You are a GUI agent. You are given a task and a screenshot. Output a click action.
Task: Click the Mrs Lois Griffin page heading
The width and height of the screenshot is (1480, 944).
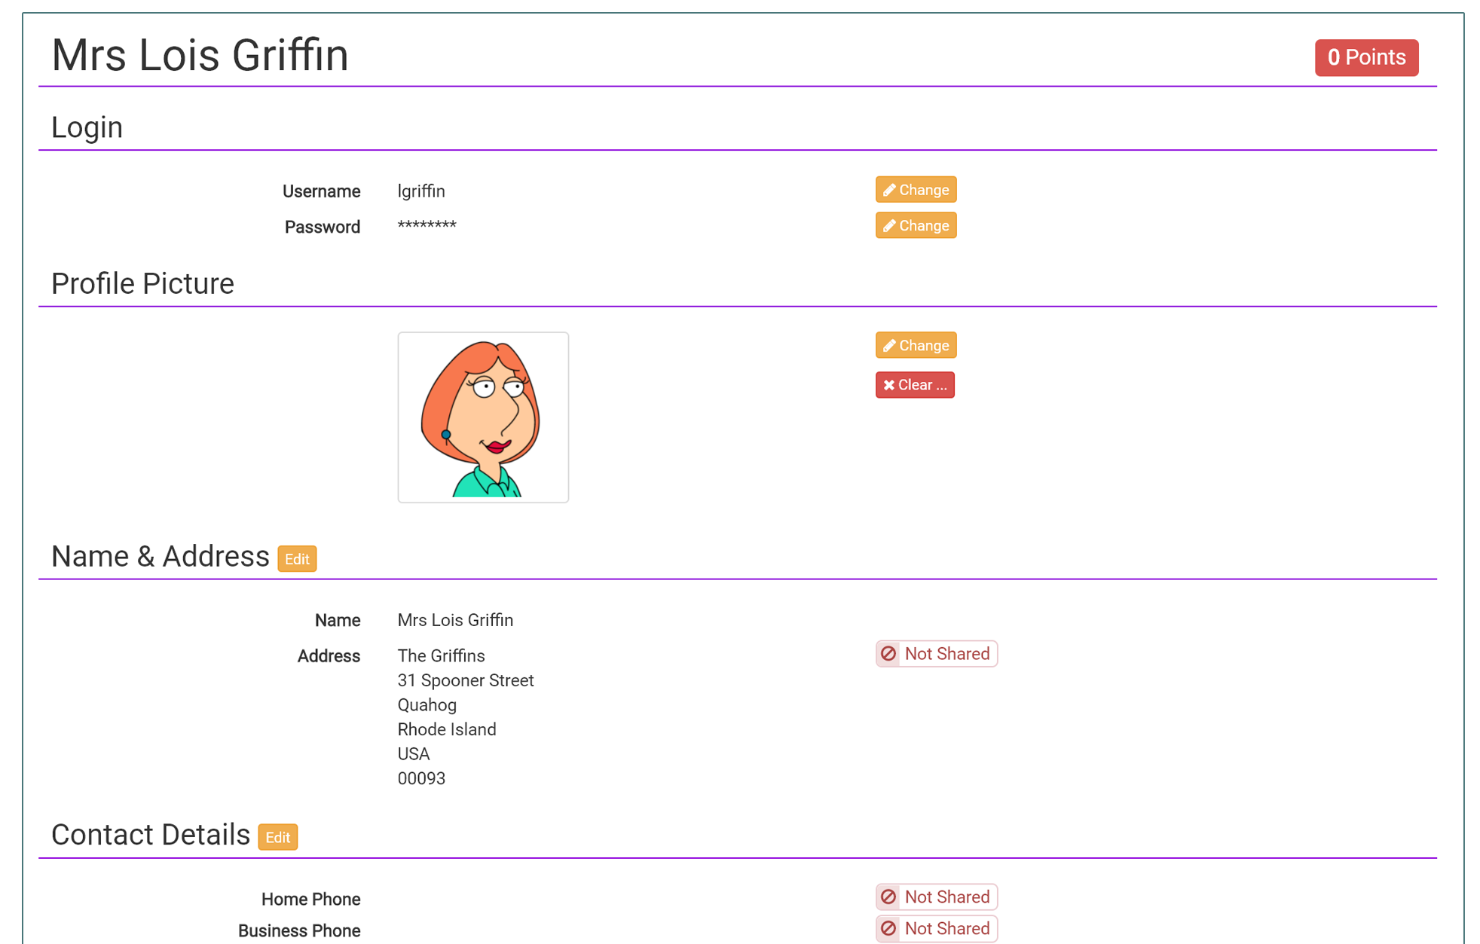[200, 56]
